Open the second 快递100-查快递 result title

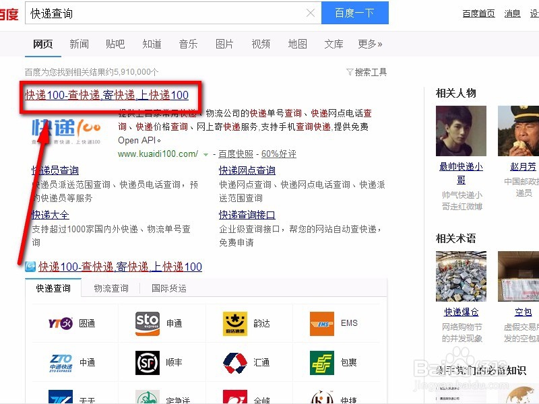(x=121, y=267)
